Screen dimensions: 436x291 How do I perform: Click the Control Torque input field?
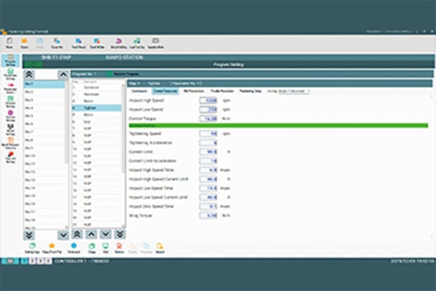pyautogui.click(x=209, y=119)
